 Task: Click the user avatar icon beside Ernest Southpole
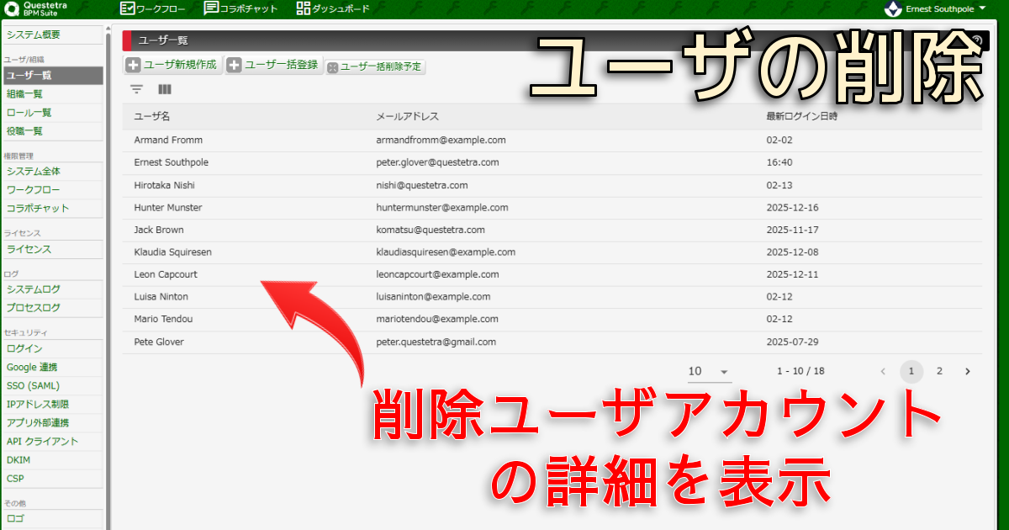click(x=894, y=9)
